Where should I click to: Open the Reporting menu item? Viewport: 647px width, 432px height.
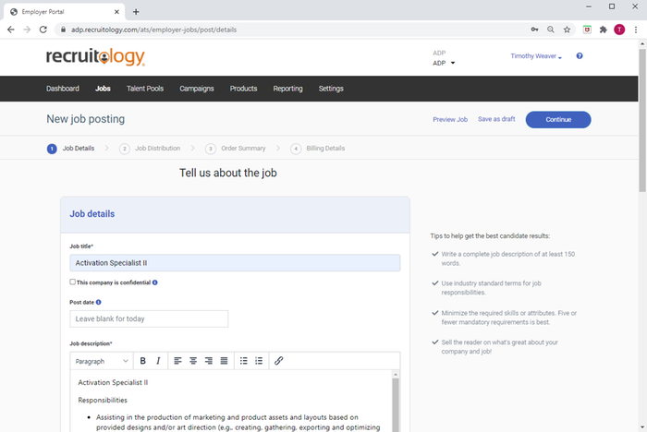287,89
